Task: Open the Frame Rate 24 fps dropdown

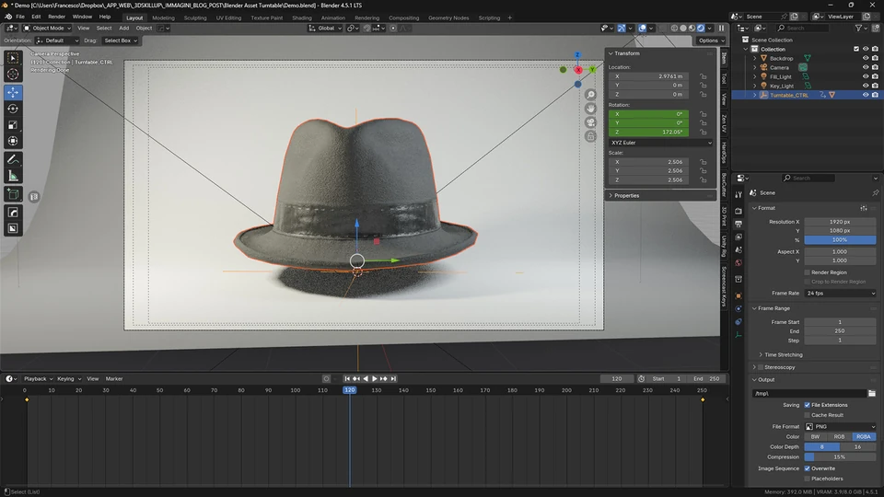Action: pyautogui.click(x=840, y=293)
